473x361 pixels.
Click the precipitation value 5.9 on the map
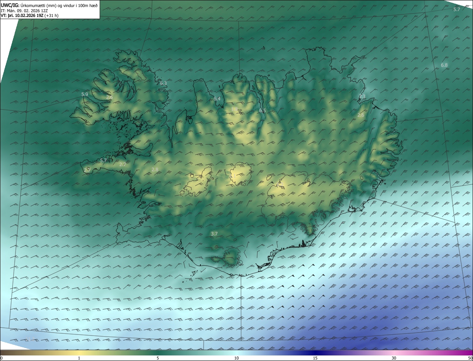pyautogui.click(x=85, y=94)
